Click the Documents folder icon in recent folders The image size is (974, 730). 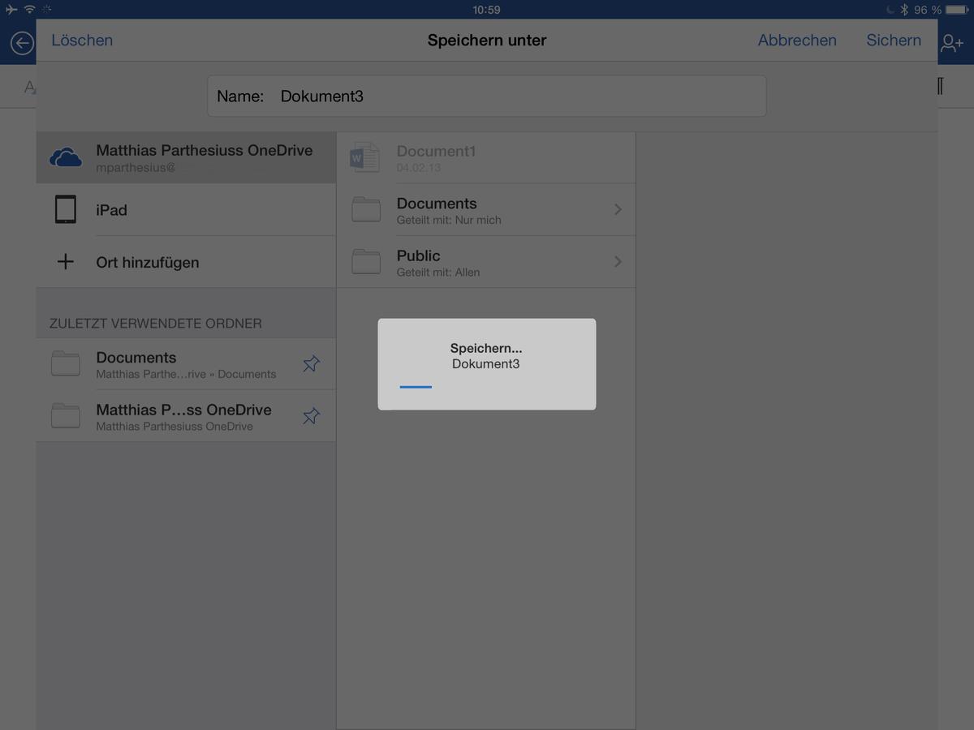point(66,364)
